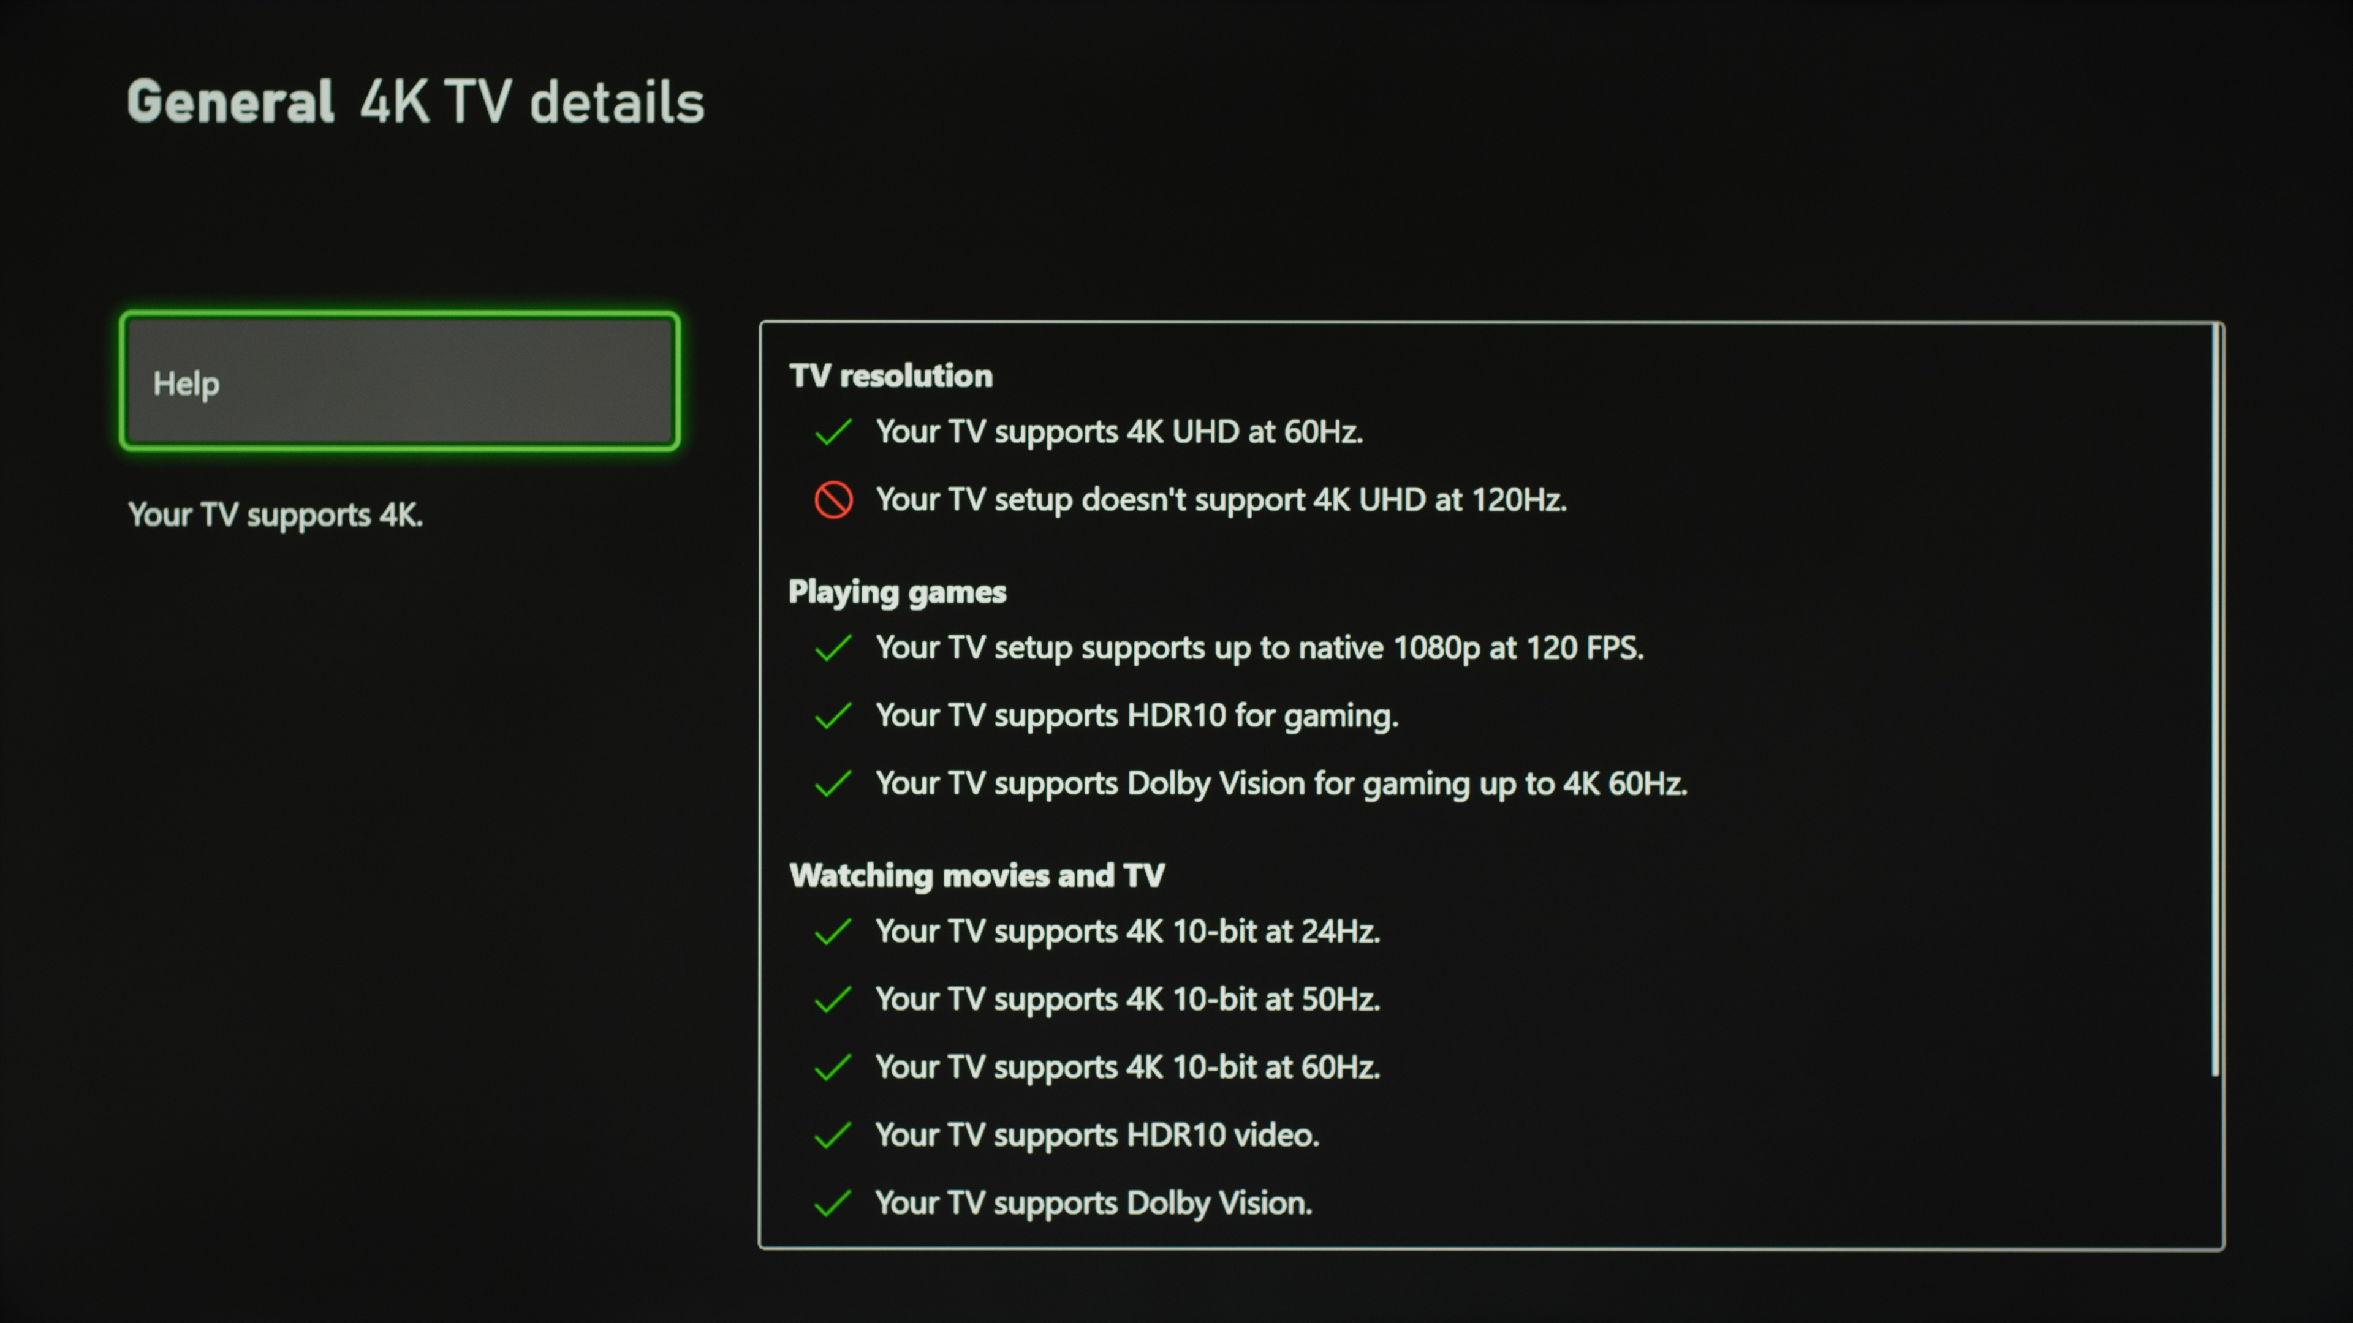Screen dimensions: 2353x1323
Task: Click the checkmark beside 1080p at 120 FPS
Action: tap(833, 648)
